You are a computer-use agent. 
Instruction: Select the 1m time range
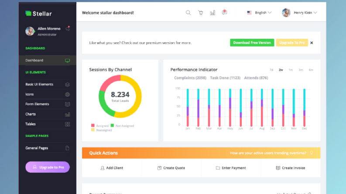(291, 70)
